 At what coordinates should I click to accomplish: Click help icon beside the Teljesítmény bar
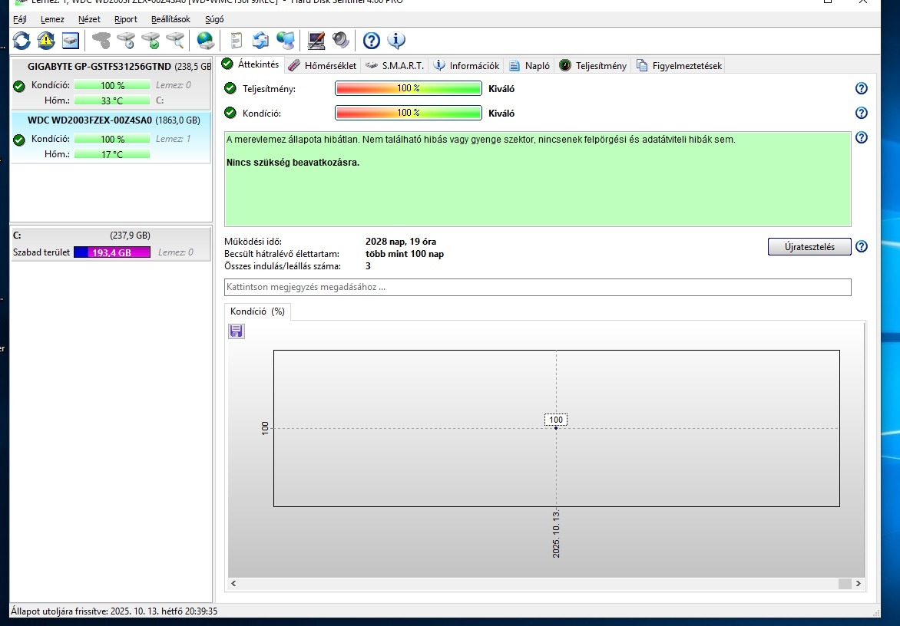coord(862,88)
